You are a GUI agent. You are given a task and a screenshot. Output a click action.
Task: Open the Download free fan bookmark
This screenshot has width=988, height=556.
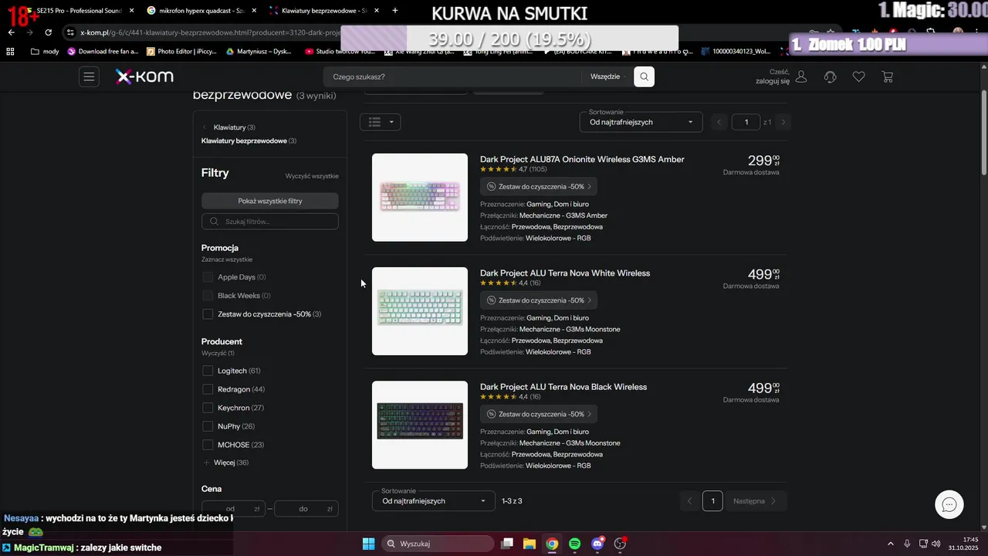point(103,52)
